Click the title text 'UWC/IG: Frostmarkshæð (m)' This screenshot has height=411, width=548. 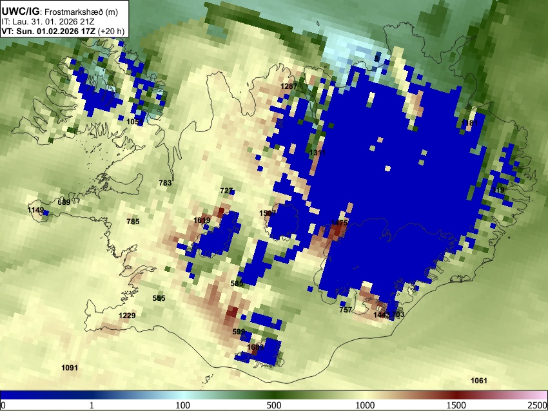point(60,12)
